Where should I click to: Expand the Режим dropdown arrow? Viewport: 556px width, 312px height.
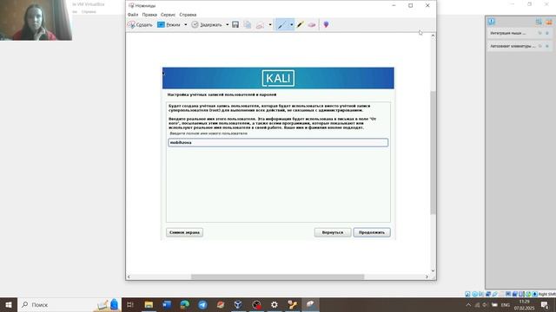[185, 25]
